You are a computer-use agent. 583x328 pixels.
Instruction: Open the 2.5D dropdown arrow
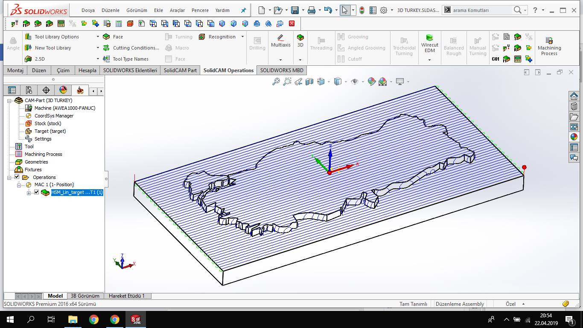(98, 59)
